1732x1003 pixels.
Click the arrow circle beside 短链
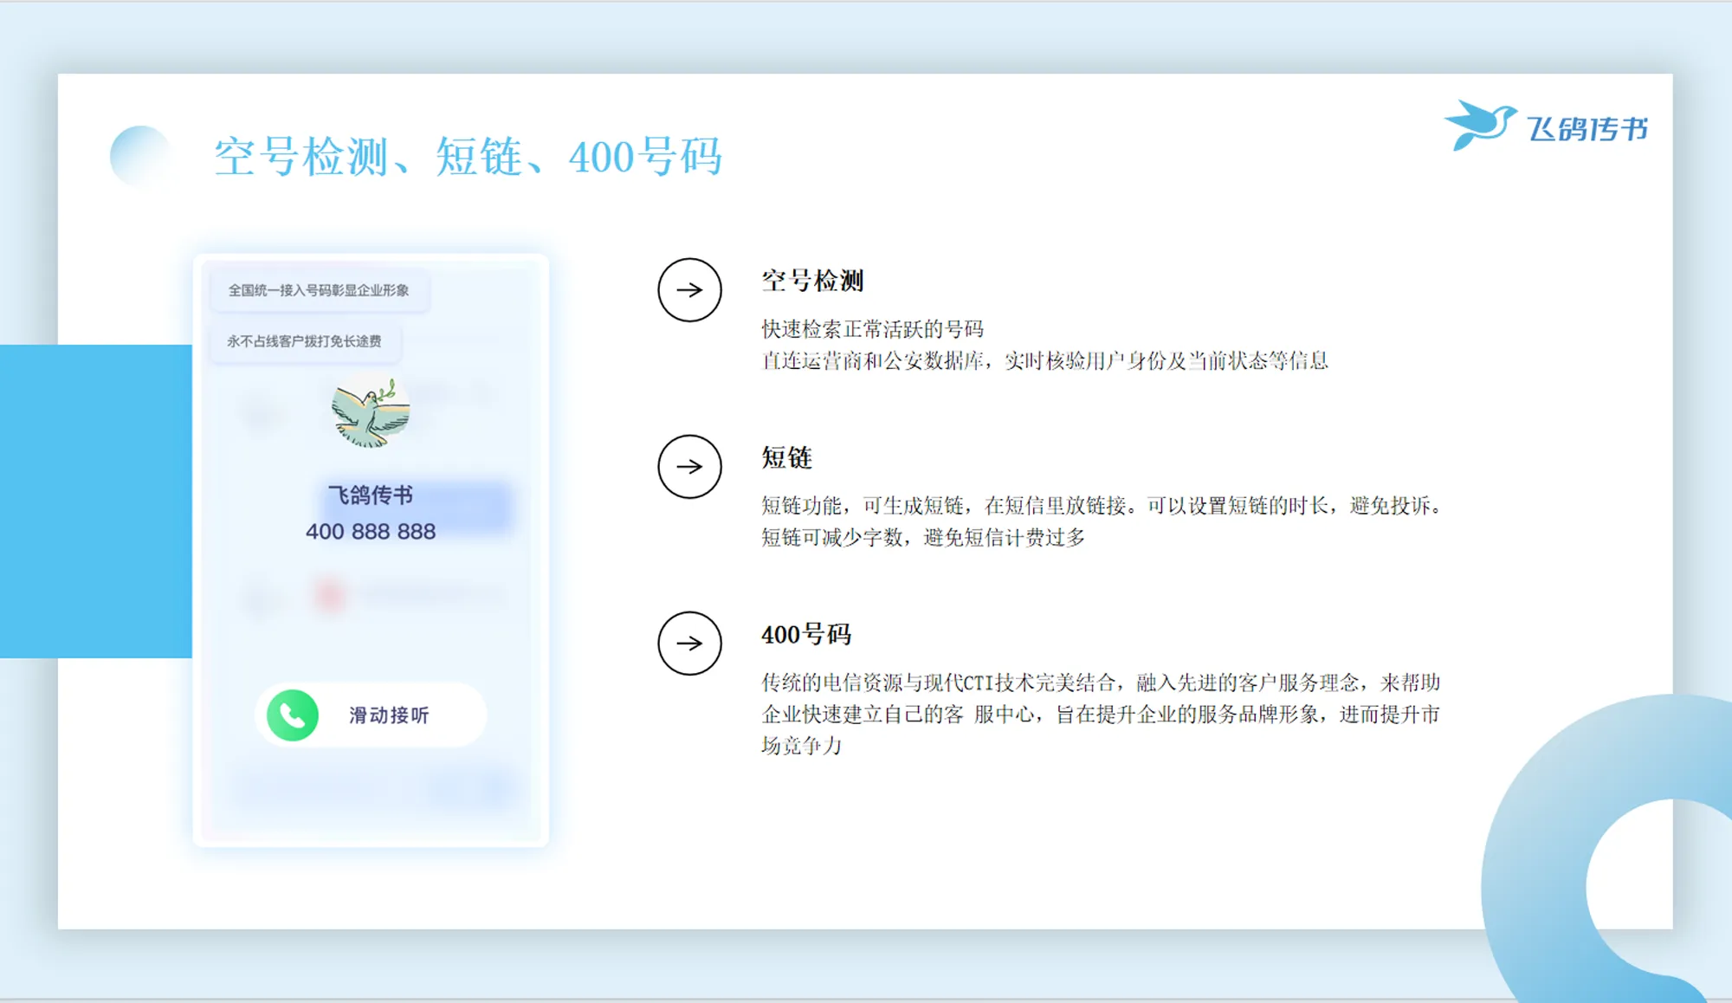tap(689, 467)
